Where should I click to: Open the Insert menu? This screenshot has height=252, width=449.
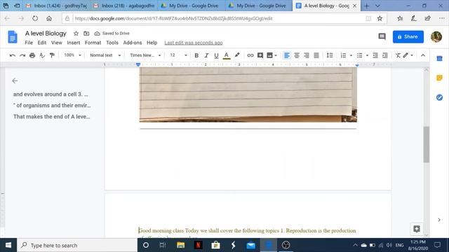coord(73,43)
